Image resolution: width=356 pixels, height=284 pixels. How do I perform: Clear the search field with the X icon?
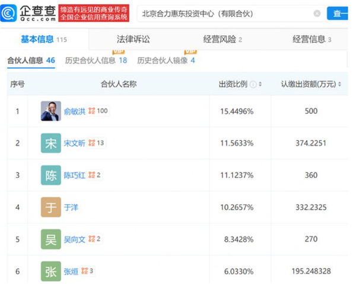(317, 14)
